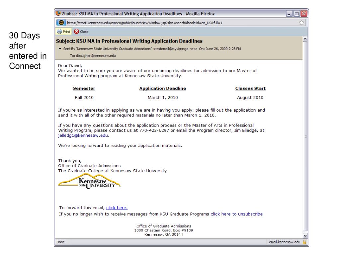Maximize the Firefox window
Viewport: 340px width, 255px height.
pos(297,14)
